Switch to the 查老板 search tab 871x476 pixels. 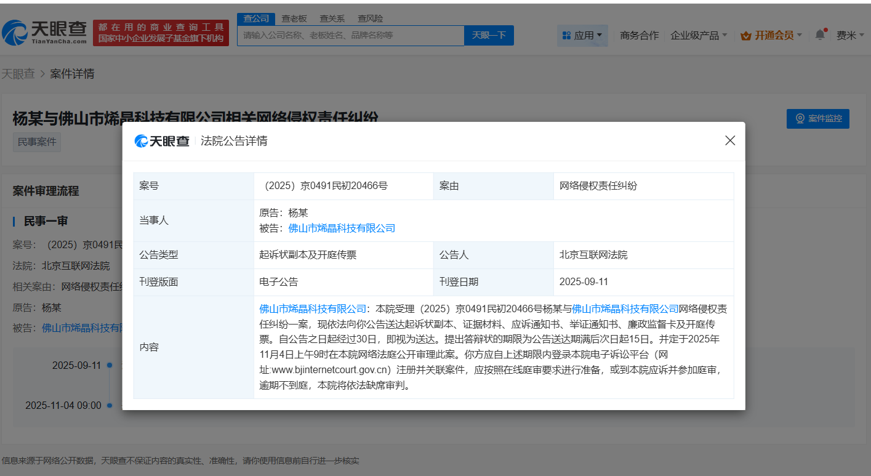(x=294, y=18)
